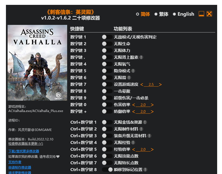
Task: Close the trainer with orange X
Action: (x=209, y=14)
